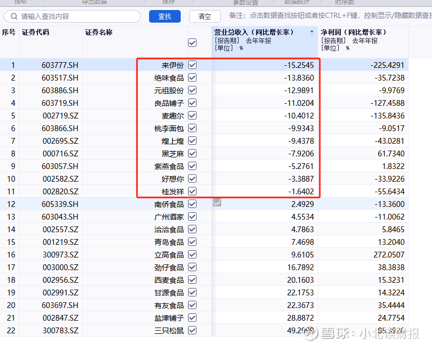
Task: Select the security name 良品铺子
Action: click(169, 103)
